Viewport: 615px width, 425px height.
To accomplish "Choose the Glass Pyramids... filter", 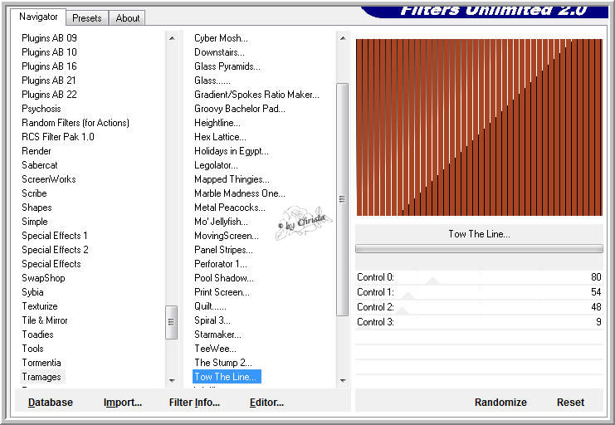I will tap(227, 66).
